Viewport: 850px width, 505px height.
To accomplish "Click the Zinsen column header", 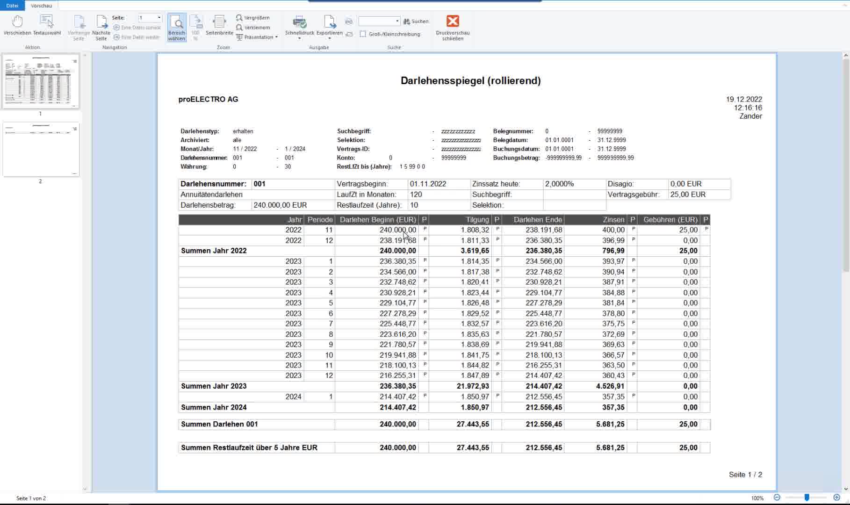I will tap(613, 219).
